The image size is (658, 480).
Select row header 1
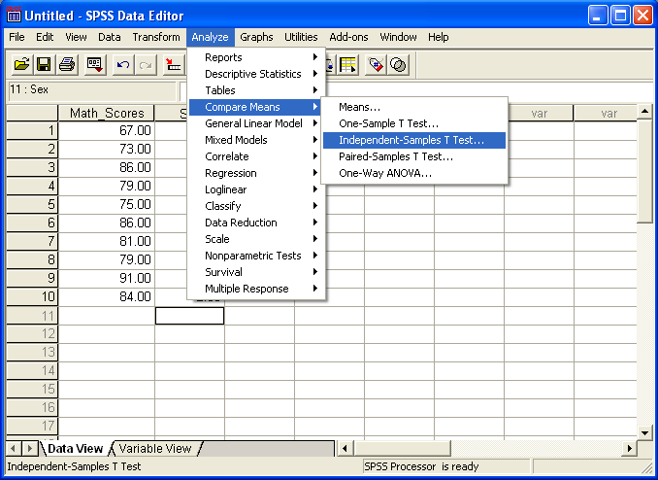point(32,130)
